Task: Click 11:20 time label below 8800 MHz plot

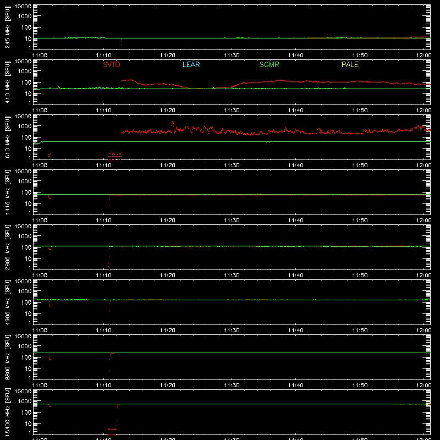Action: pos(168,386)
